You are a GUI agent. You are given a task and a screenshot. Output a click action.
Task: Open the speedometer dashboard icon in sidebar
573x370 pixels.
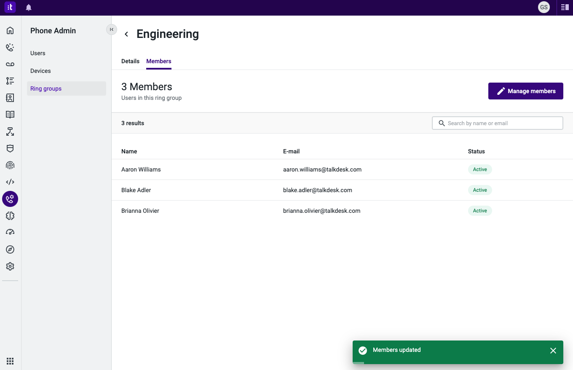click(x=10, y=232)
